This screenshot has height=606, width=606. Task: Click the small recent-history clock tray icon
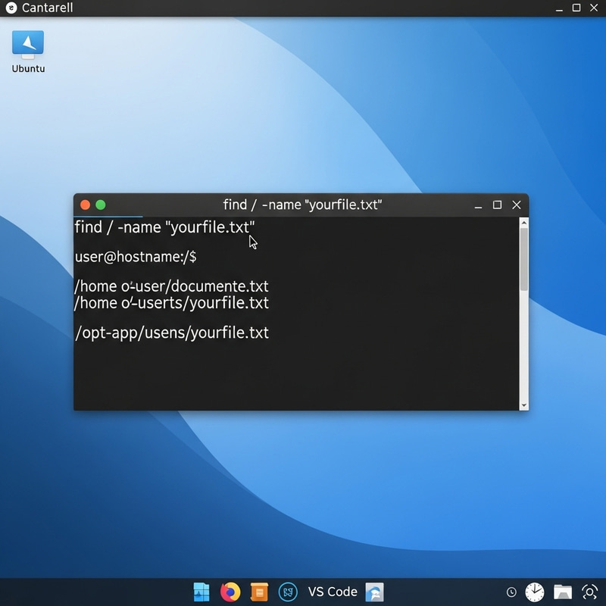(x=511, y=591)
